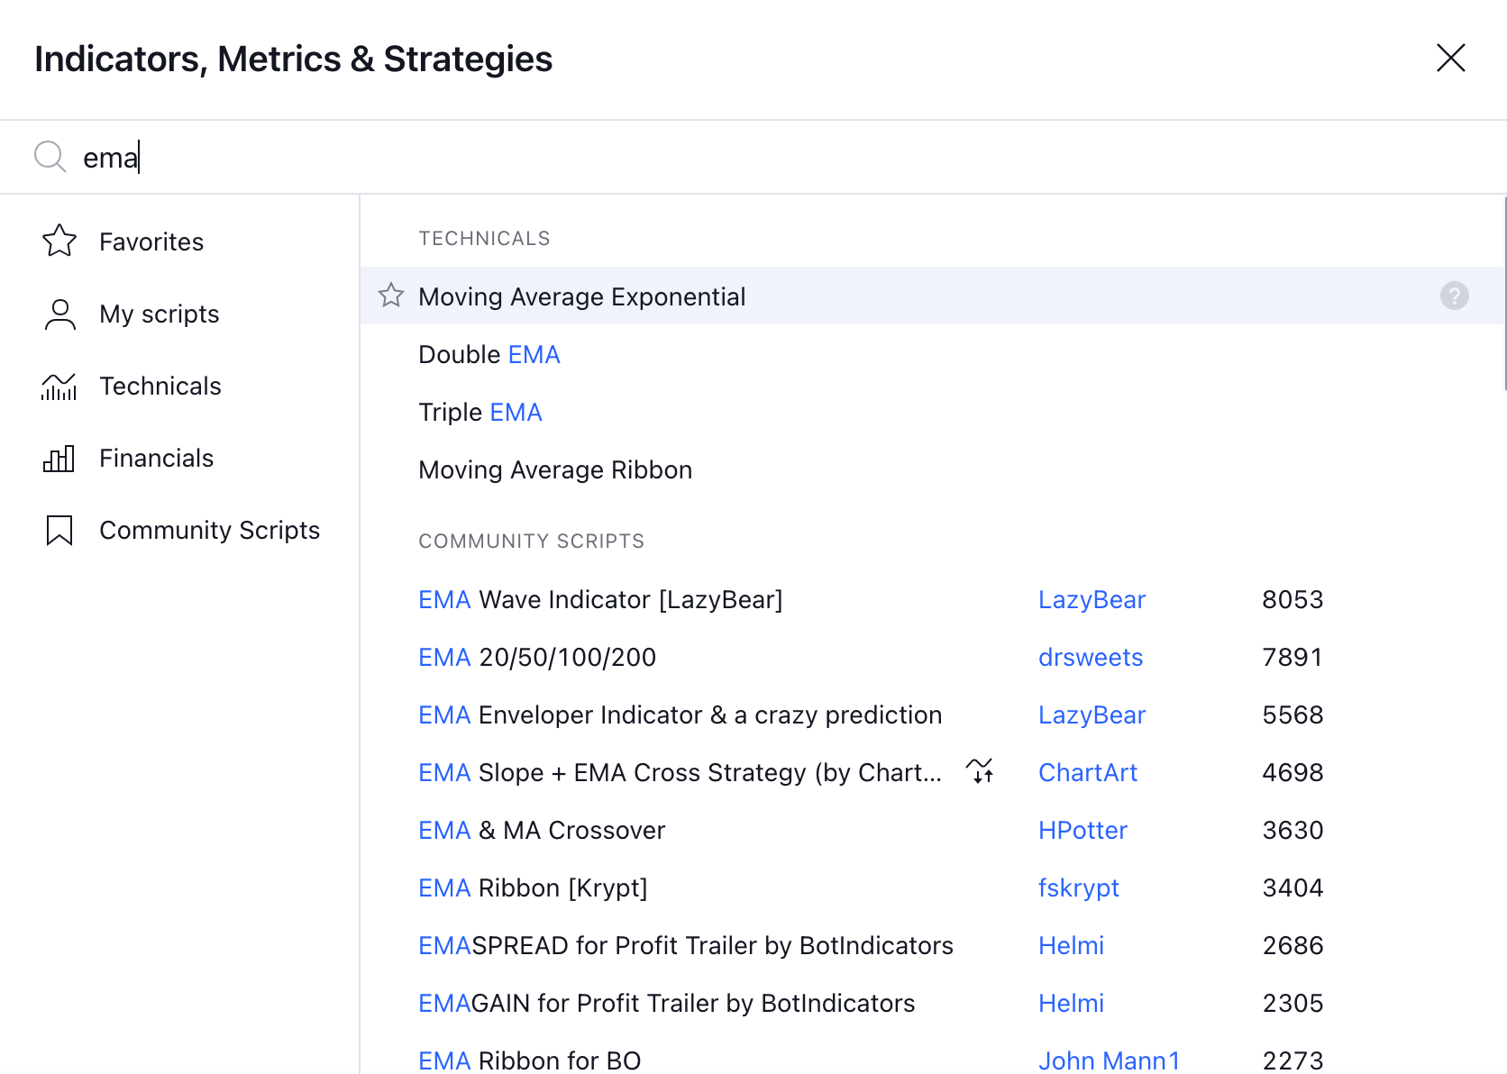The height and width of the screenshot is (1074, 1507).
Task: Open the Community Scripts category
Action: (x=209, y=530)
